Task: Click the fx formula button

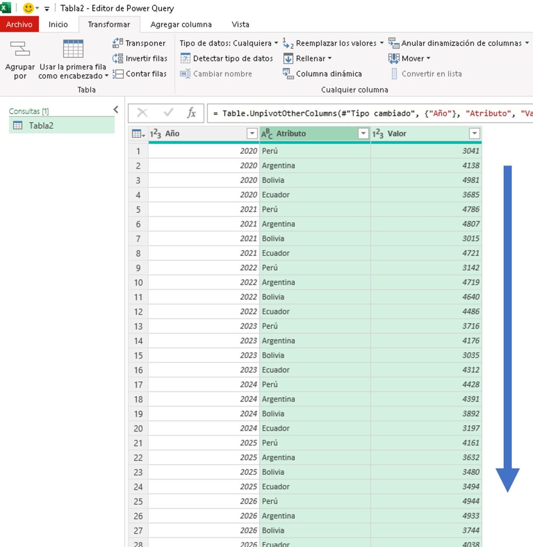Action: pyautogui.click(x=191, y=113)
